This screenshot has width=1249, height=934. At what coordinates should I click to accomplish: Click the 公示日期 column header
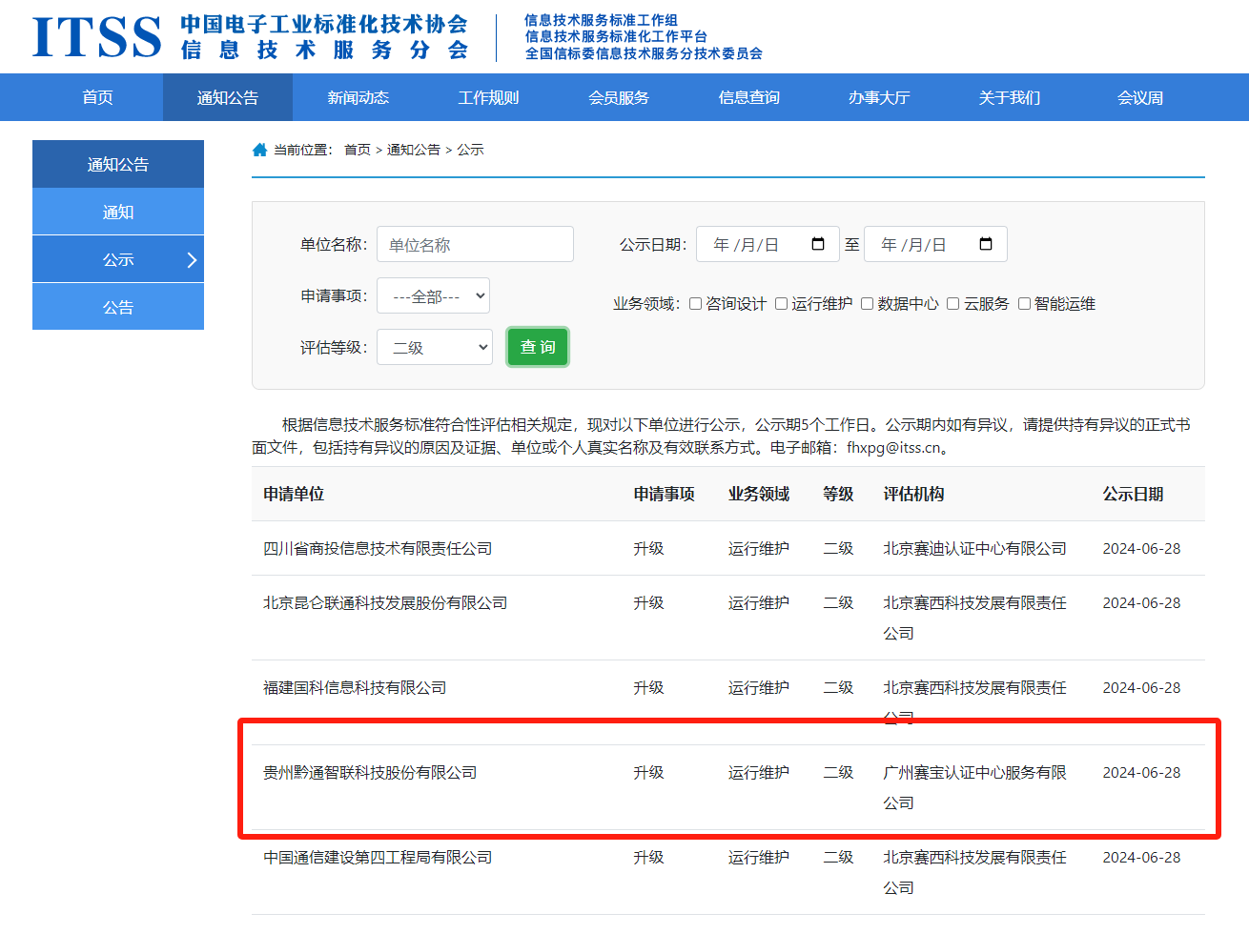click(1134, 494)
